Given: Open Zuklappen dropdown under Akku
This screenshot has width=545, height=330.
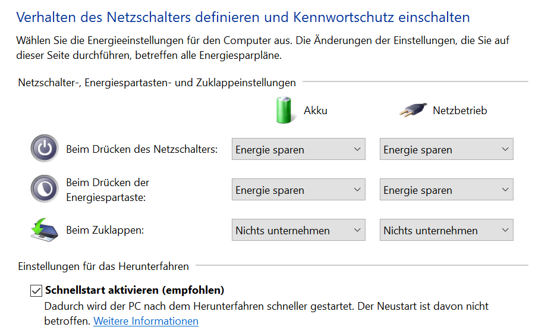Looking at the screenshot, I should click(x=298, y=230).
